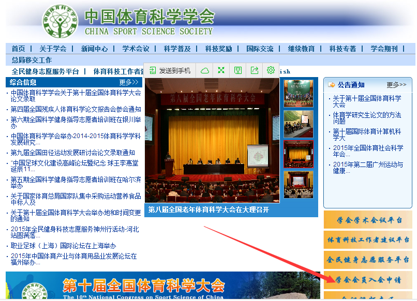Click the caption 第八届全国老年体育科学大会在大理召开
The width and height of the screenshot is (417, 301).
pyautogui.click(x=209, y=210)
